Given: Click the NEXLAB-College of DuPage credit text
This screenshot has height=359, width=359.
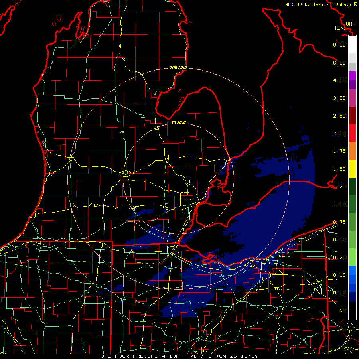Looking at the screenshot, I should [x=319, y=4].
